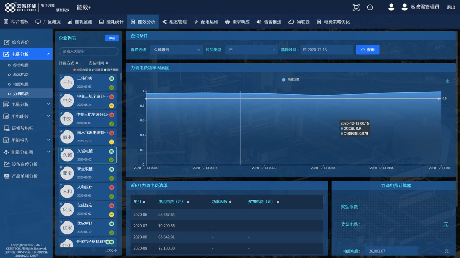Expand the 能量分布图 sidebar section
This screenshot has height=258, width=460.
(26, 152)
